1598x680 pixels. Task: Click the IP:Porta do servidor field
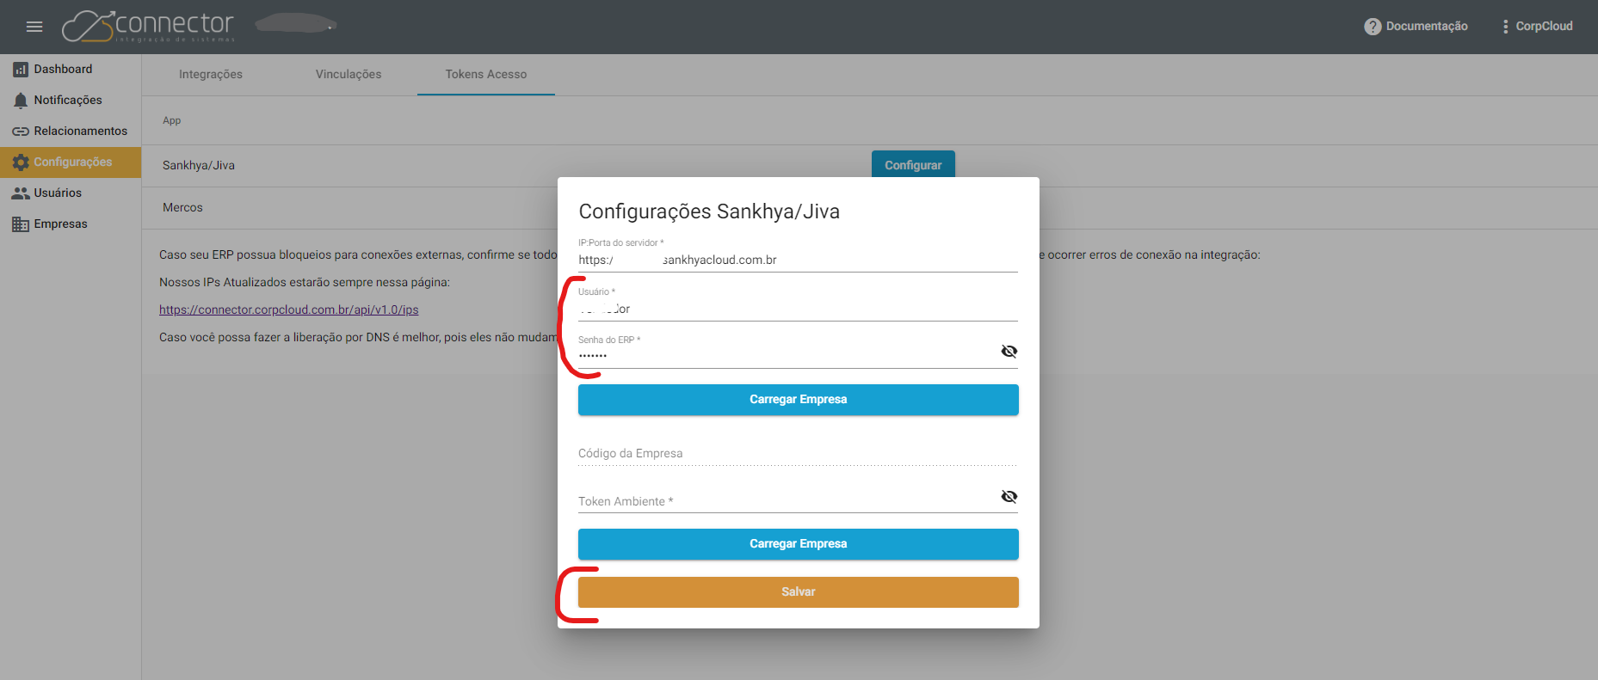pos(798,260)
